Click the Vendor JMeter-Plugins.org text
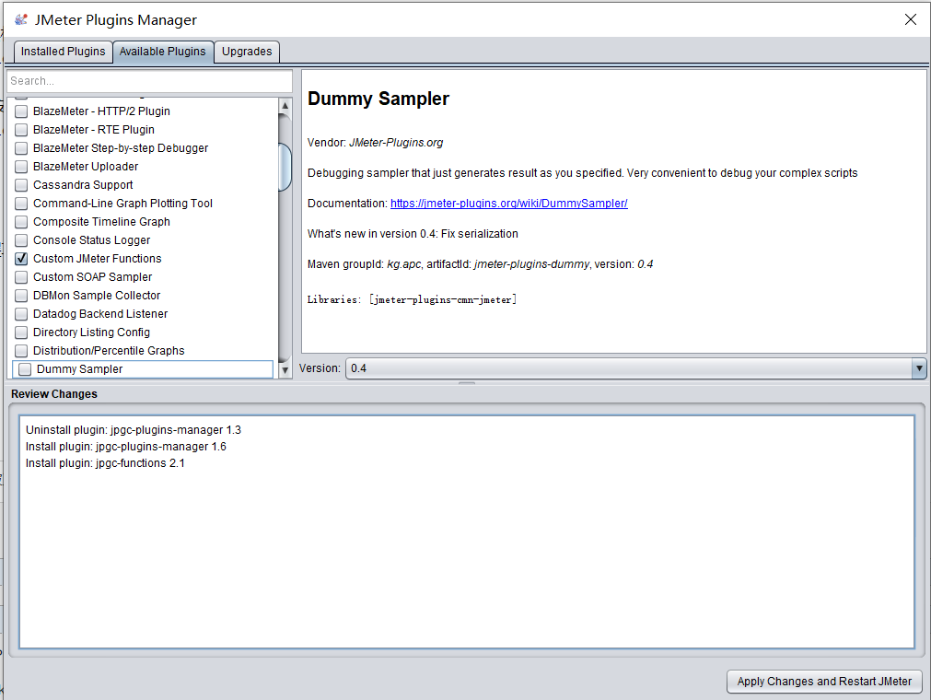This screenshot has height=700, width=931. pos(375,143)
